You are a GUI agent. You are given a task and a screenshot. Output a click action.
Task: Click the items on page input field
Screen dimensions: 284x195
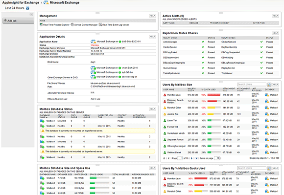217,158
